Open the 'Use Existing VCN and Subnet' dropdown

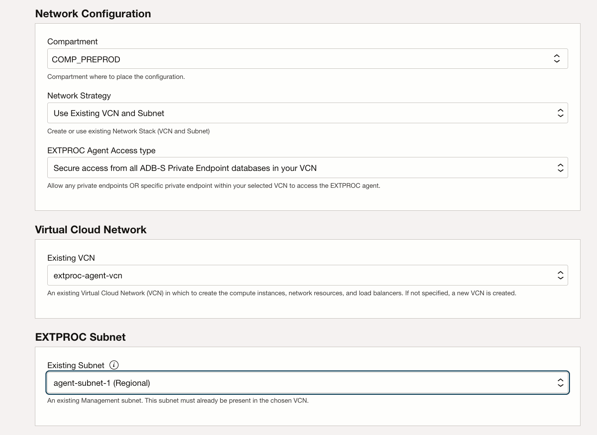(x=300, y=113)
